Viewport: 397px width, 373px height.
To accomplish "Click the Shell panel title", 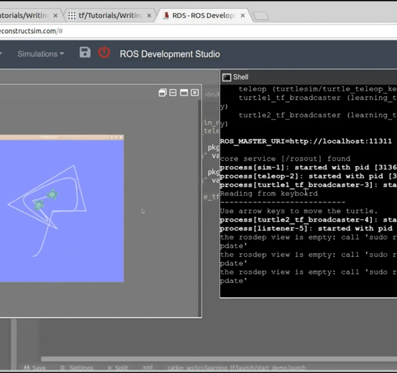I will pyautogui.click(x=241, y=77).
